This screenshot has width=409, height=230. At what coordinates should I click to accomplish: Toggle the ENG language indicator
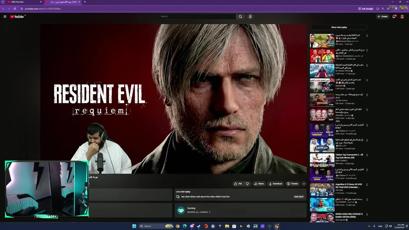tap(380, 226)
